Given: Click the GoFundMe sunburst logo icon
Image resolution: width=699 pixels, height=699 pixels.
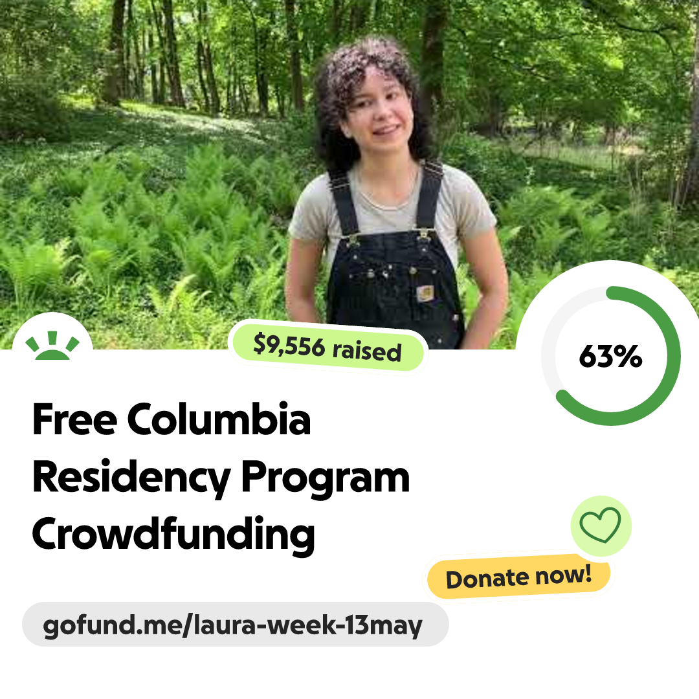Looking at the screenshot, I should point(52,345).
